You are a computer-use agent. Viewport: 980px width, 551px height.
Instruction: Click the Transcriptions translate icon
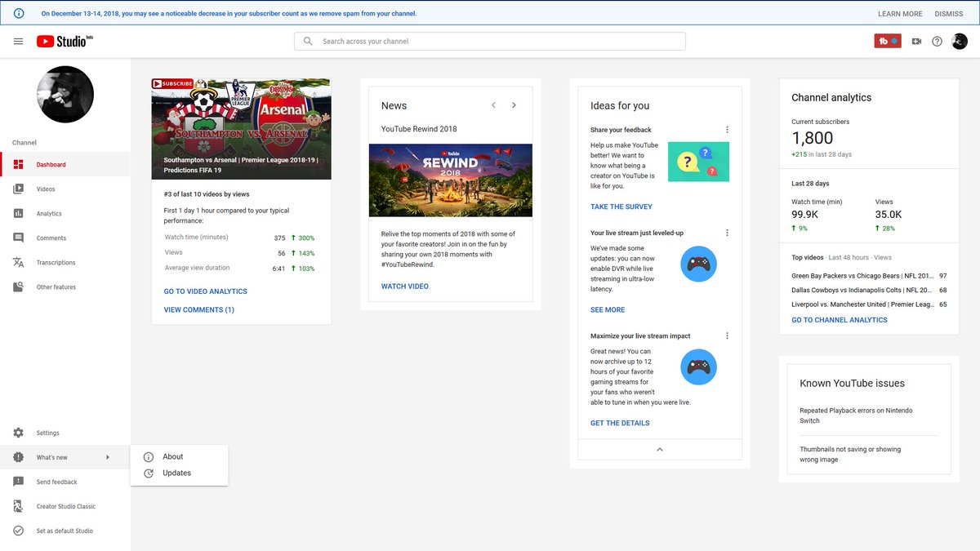point(18,263)
